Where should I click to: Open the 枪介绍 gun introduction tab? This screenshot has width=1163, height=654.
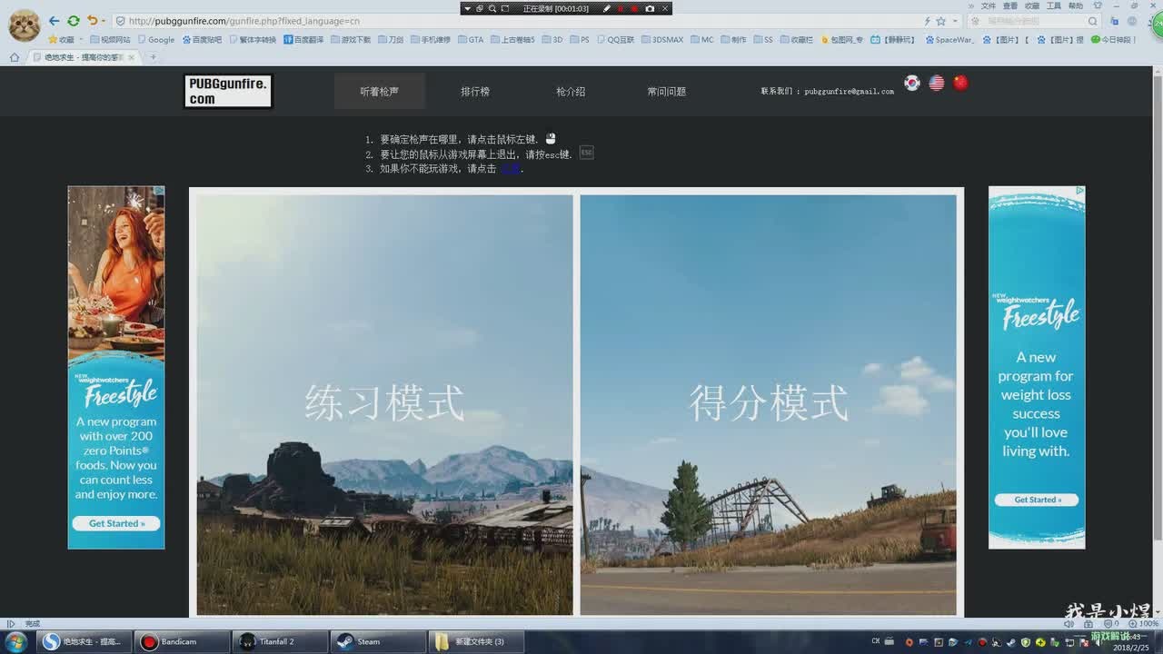(571, 92)
